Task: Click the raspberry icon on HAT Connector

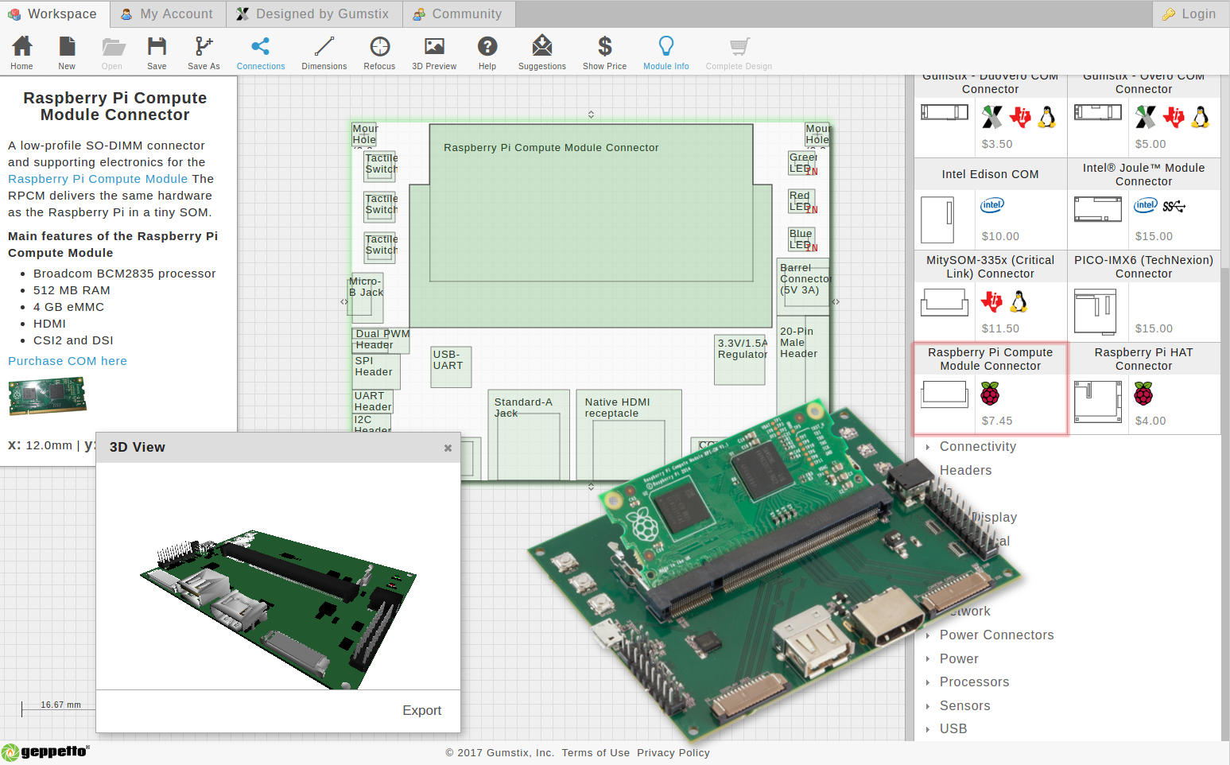Action: (1143, 394)
